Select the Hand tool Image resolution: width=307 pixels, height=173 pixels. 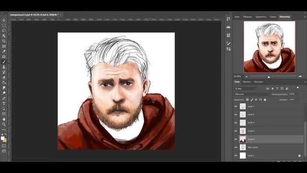click(x=4, y=119)
